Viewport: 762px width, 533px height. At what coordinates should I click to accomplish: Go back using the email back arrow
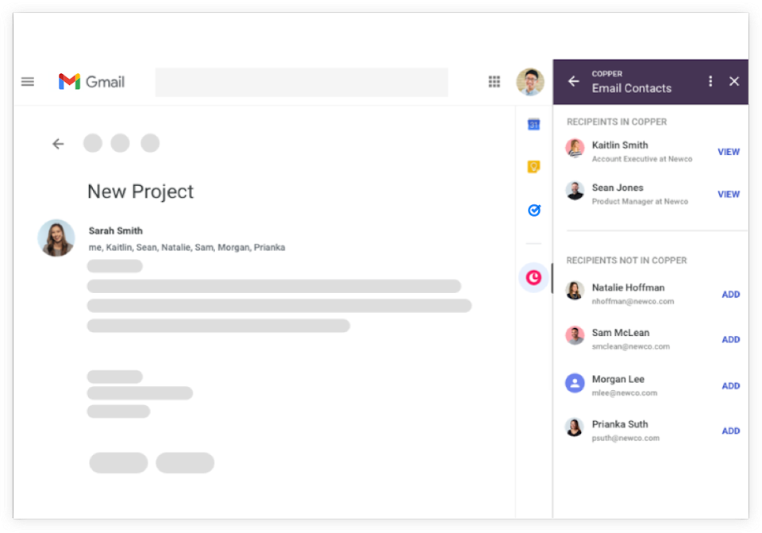(58, 144)
